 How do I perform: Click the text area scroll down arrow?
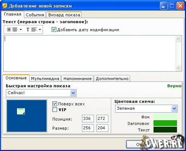[178, 68]
